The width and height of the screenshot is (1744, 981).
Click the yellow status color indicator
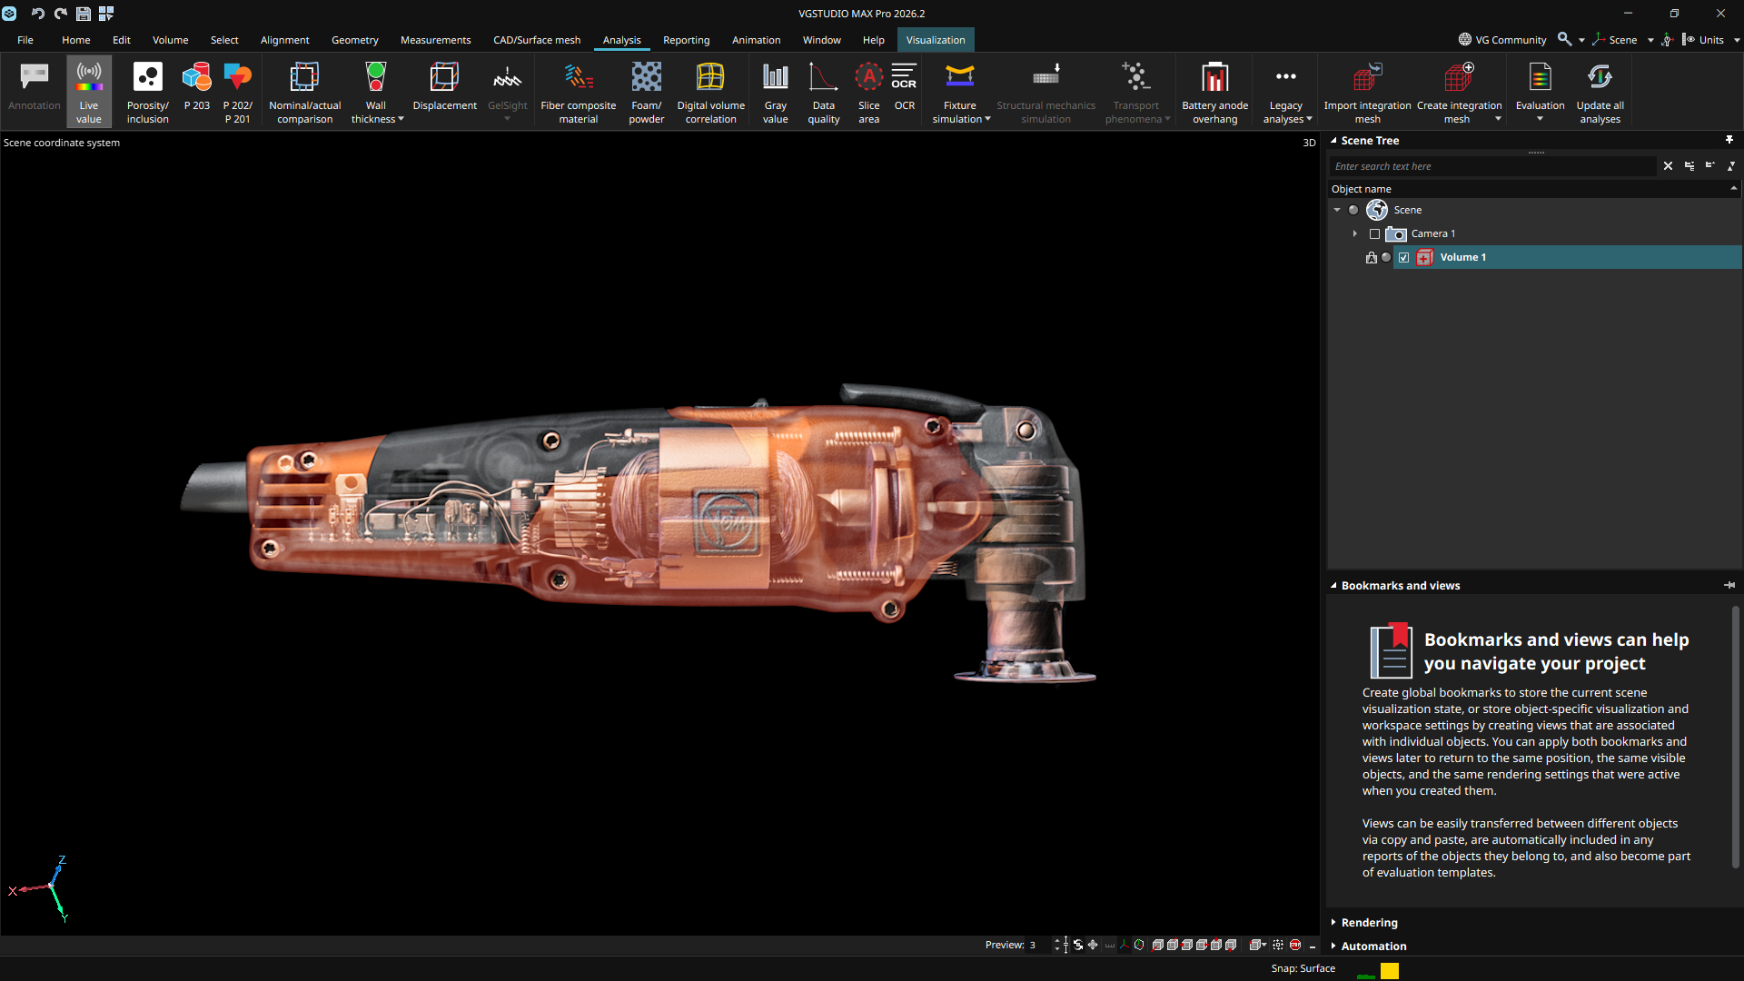pos(1390,971)
